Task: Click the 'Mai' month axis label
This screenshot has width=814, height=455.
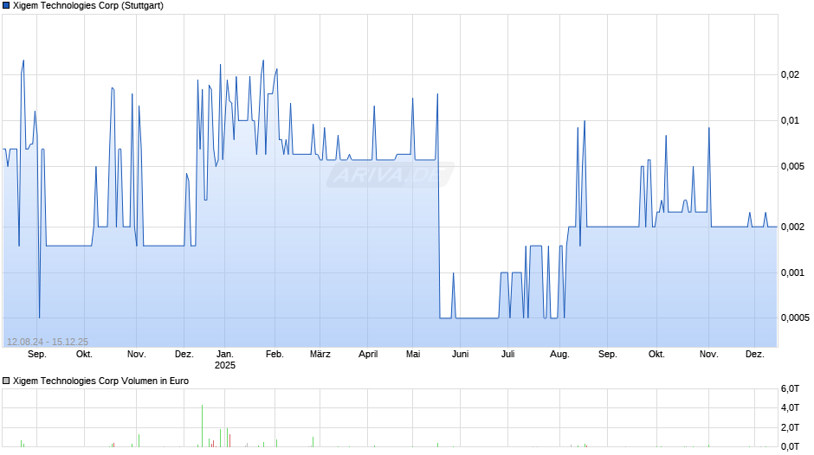Action: tap(413, 355)
